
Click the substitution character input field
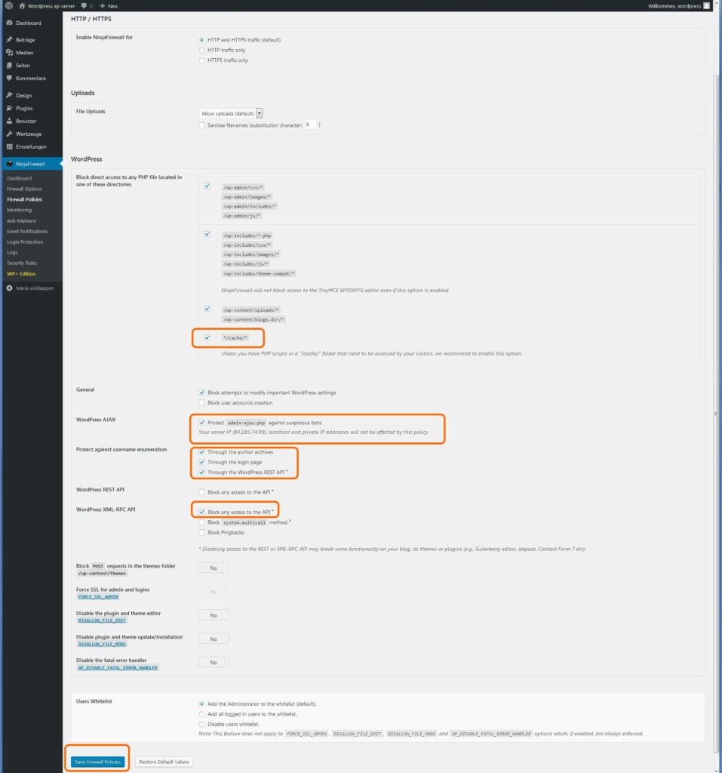310,125
